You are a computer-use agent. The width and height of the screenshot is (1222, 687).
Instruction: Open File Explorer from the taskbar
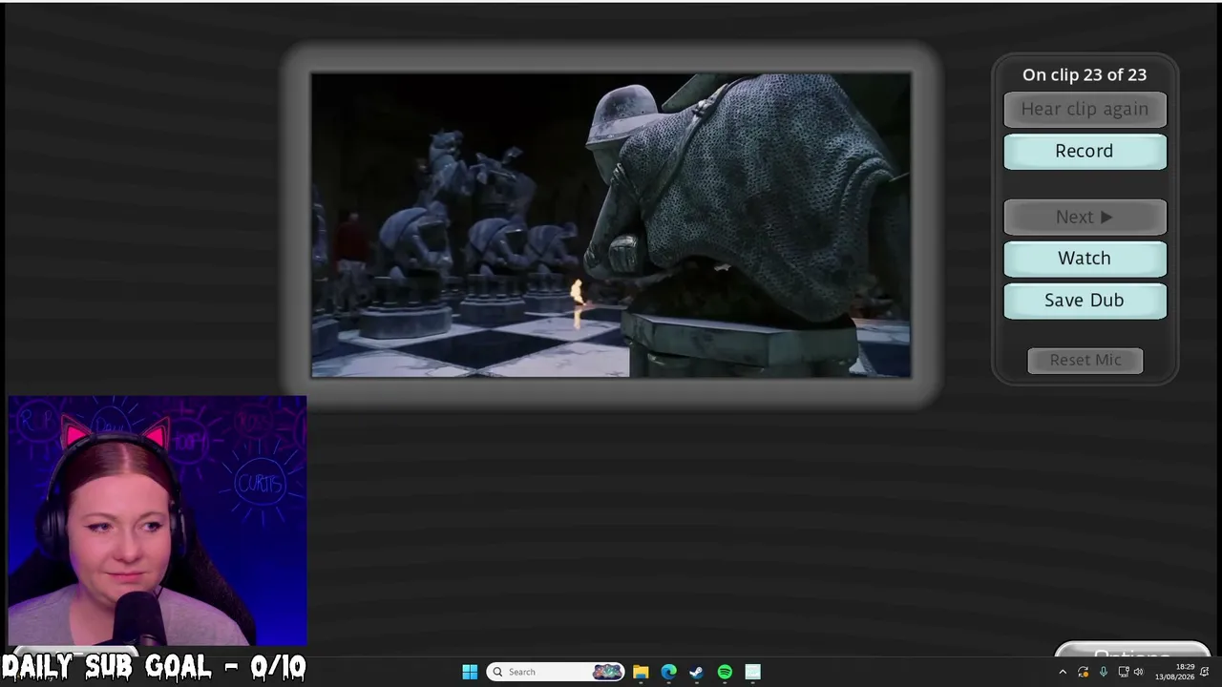[641, 672]
